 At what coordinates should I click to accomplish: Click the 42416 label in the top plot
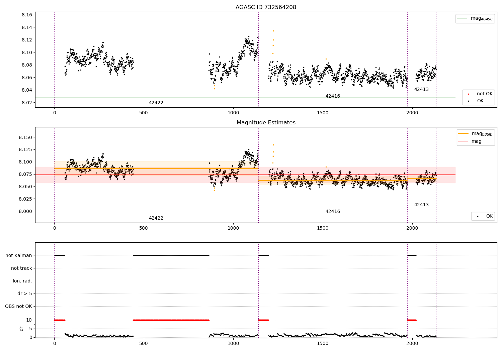[x=333, y=96]
